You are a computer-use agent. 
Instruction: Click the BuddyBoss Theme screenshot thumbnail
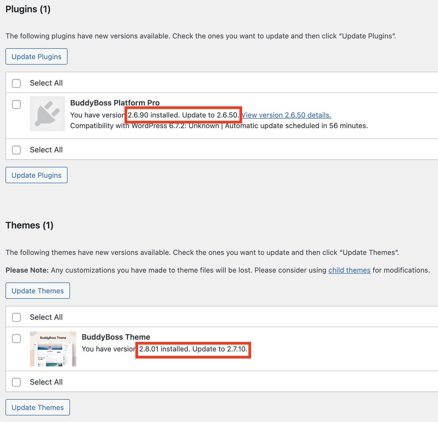tap(53, 349)
